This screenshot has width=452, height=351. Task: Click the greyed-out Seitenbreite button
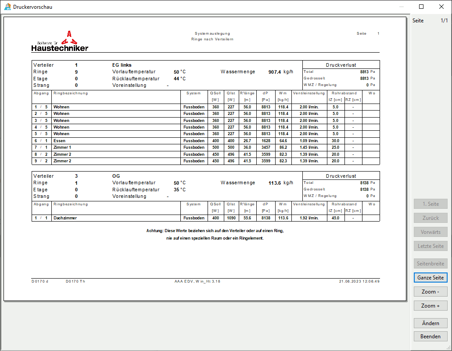430,263
